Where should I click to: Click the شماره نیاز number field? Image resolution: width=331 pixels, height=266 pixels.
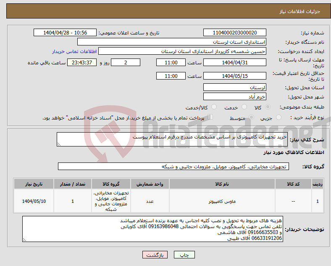(x=234, y=33)
